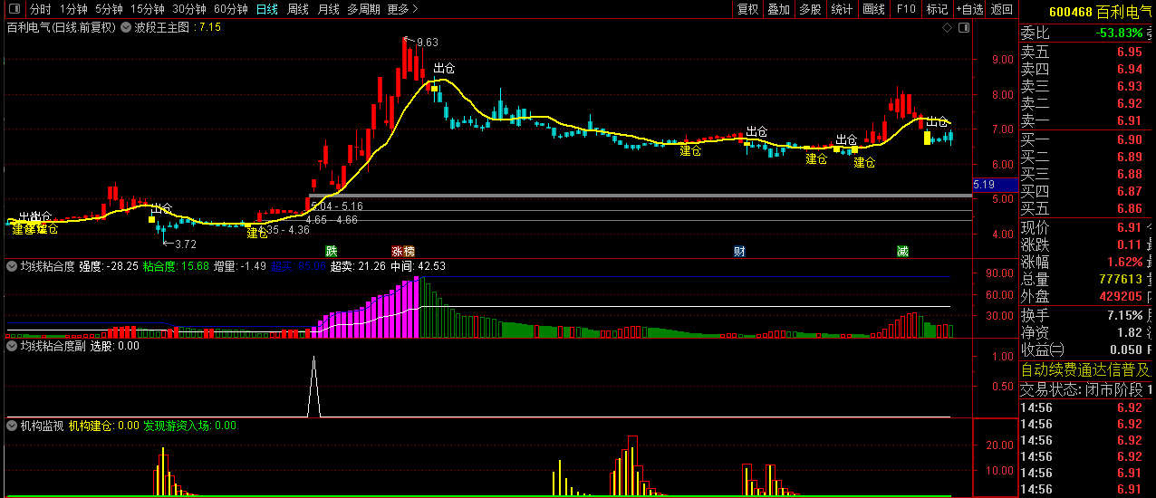Switch to 5分钟 period
Viewport: 1156px width, 498px height.
[x=109, y=9]
